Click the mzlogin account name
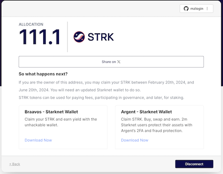This screenshot has height=174, width=223. point(197,9)
